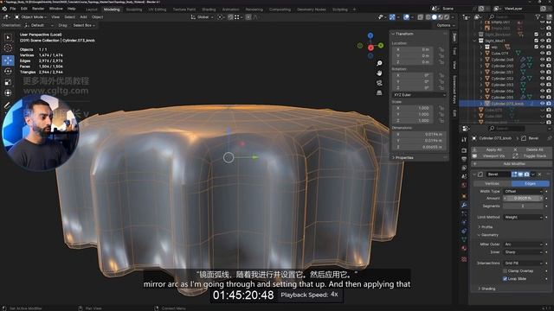The width and height of the screenshot is (554, 311).
Task: Click the Segments value slider
Action: [x=523, y=206]
